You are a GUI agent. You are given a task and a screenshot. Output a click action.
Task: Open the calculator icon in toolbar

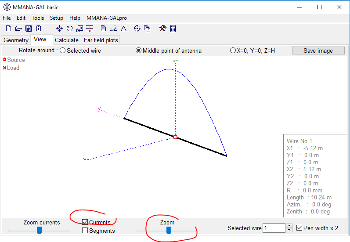coord(173,29)
